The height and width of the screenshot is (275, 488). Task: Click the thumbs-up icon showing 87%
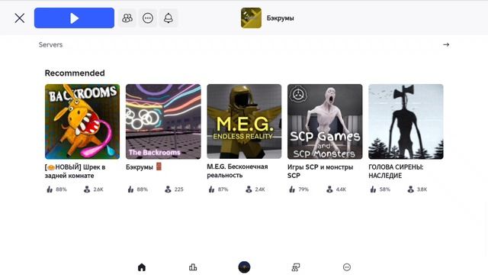212,189
